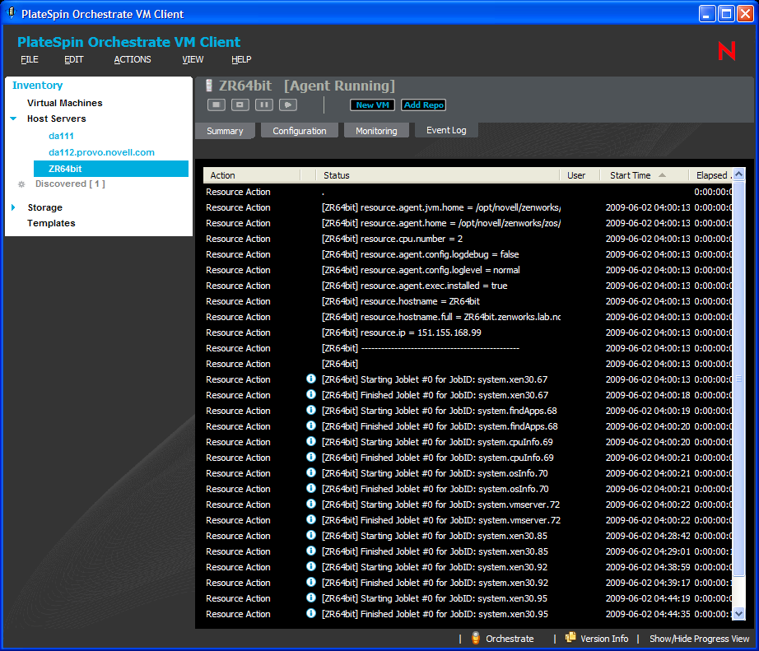Screen dimensions: 759x651
Task: Select Virtual Machines in Inventory
Action: 65,103
